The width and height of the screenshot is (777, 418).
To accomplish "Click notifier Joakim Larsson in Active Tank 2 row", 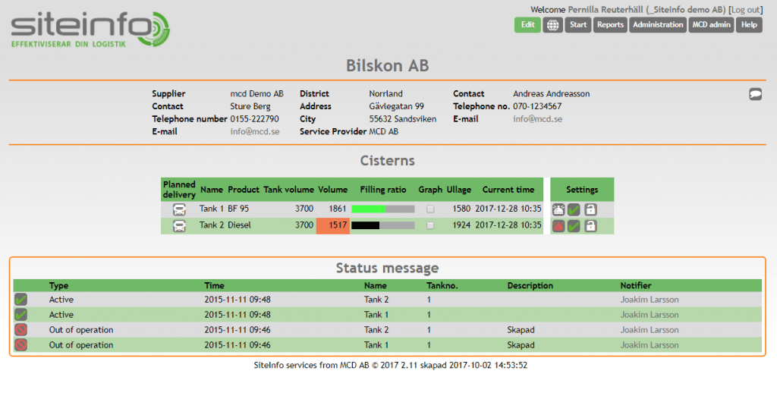I will coord(650,300).
